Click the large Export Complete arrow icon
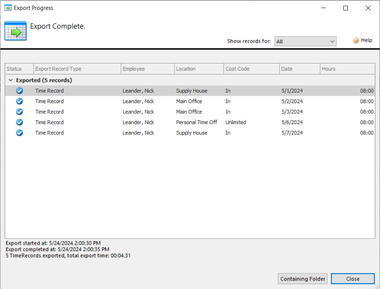The width and height of the screenshot is (380, 289). point(15,31)
